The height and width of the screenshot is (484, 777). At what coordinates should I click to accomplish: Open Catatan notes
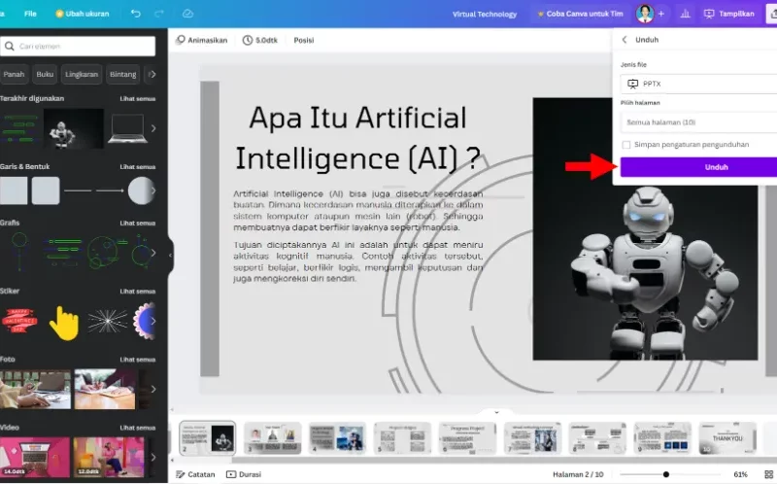(x=196, y=474)
